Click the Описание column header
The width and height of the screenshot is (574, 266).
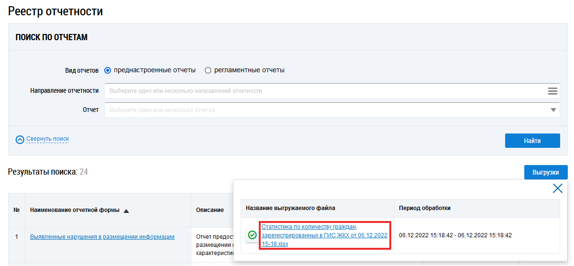pyautogui.click(x=210, y=210)
